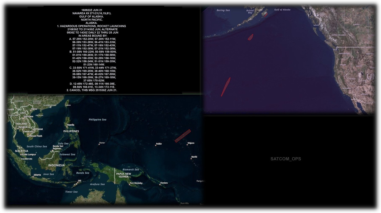Click the red hazard rectangle near Majuro
Viewport: 381px width, 213px height.
[x=182, y=136]
